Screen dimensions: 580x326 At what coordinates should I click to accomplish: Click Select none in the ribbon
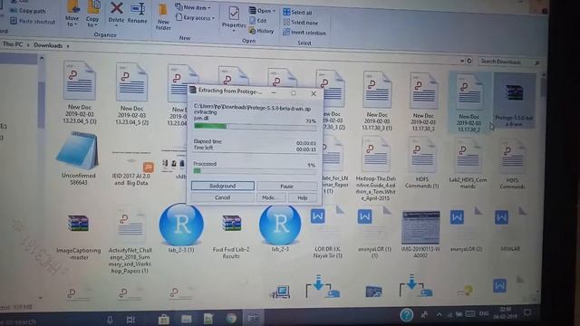[x=300, y=23]
